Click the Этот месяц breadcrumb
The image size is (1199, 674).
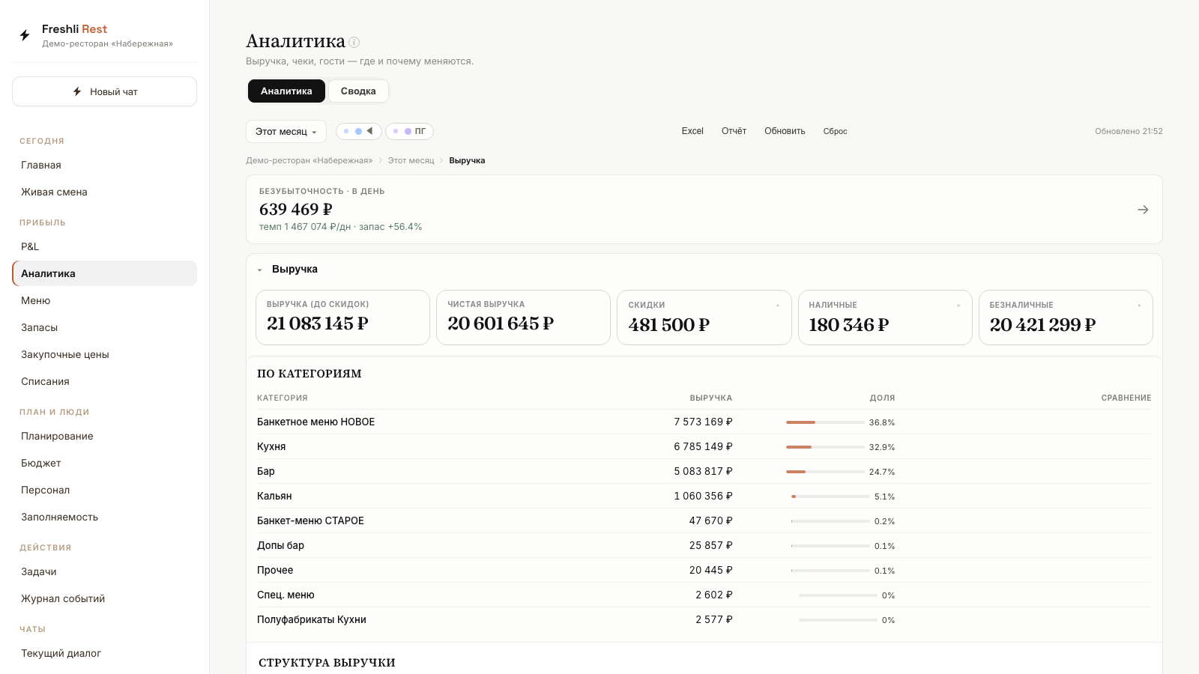(x=411, y=160)
